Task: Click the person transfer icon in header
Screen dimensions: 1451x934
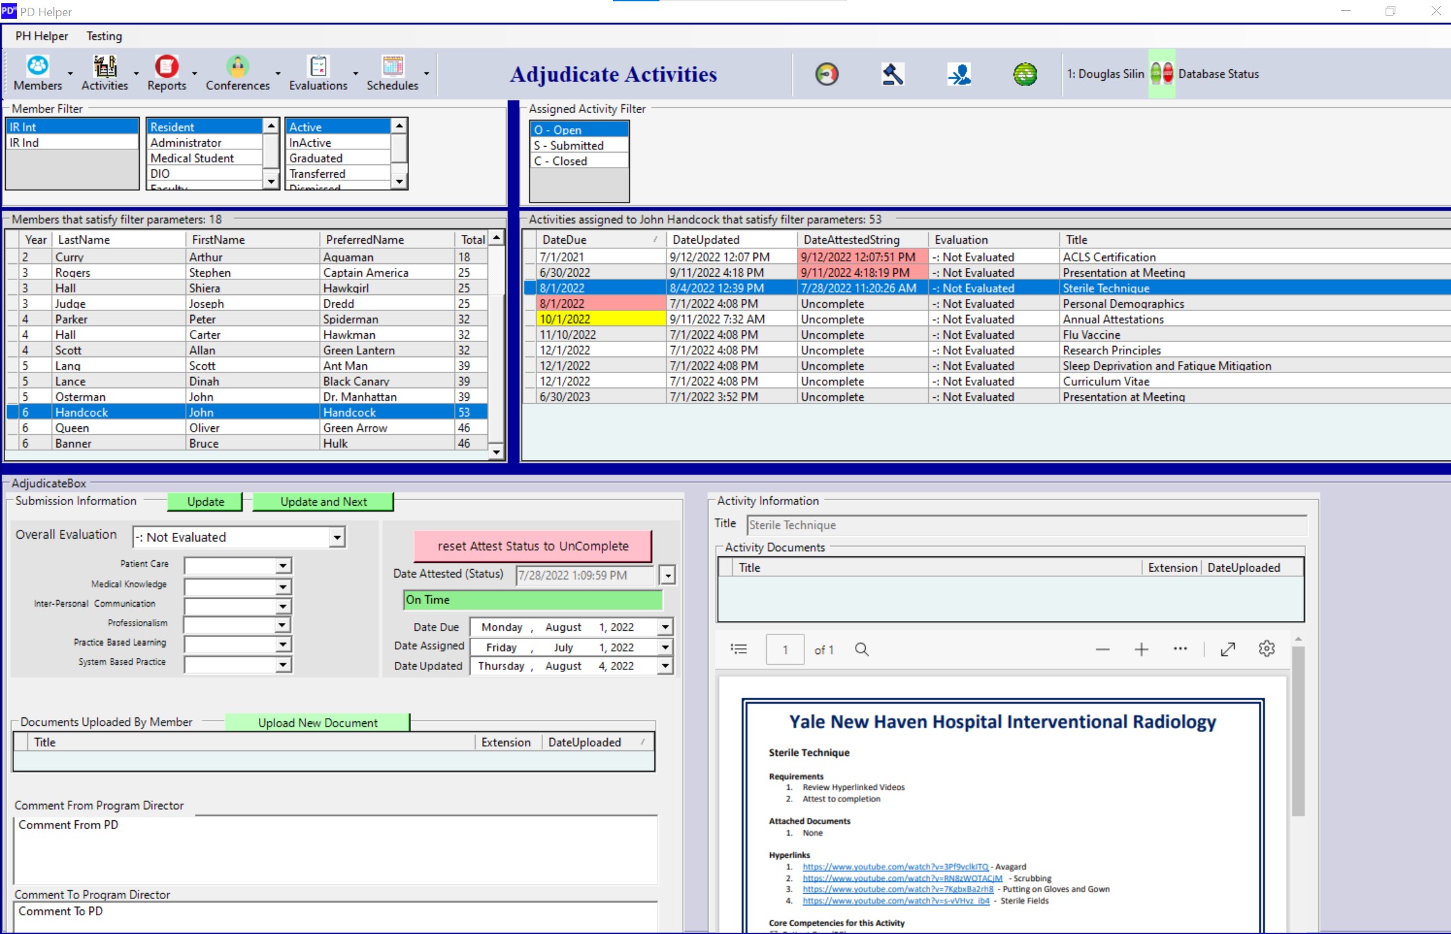Action: pyautogui.click(x=959, y=74)
